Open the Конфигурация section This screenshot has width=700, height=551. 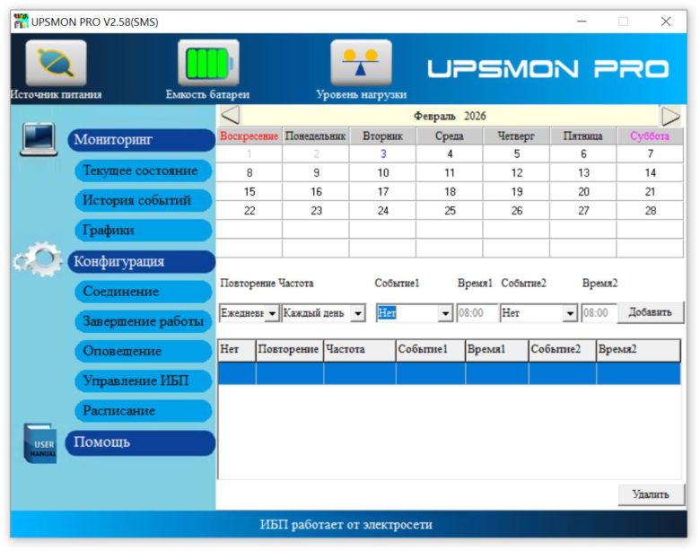pos(142,262)
